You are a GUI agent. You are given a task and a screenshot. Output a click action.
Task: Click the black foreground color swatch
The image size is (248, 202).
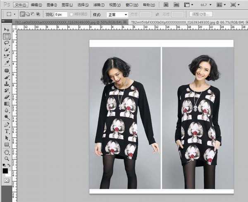point(5,170)
